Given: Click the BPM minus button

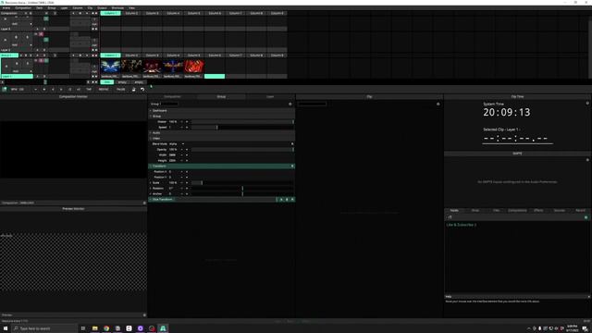Looking at the screenshot, I should point(35,90).
